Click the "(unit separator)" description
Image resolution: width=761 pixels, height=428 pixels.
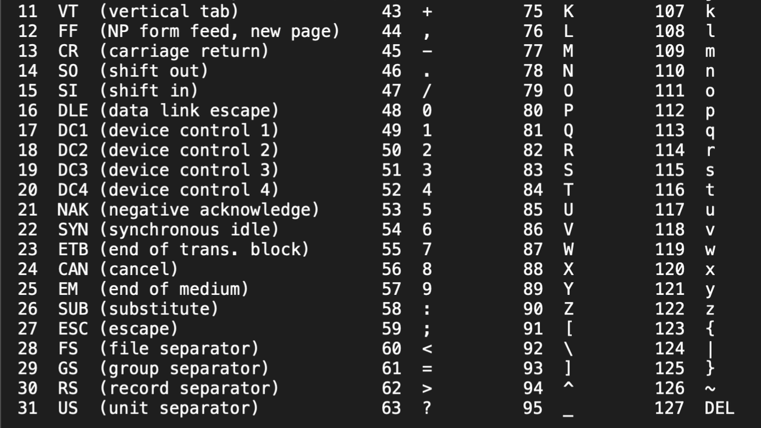tap(179, 408)
